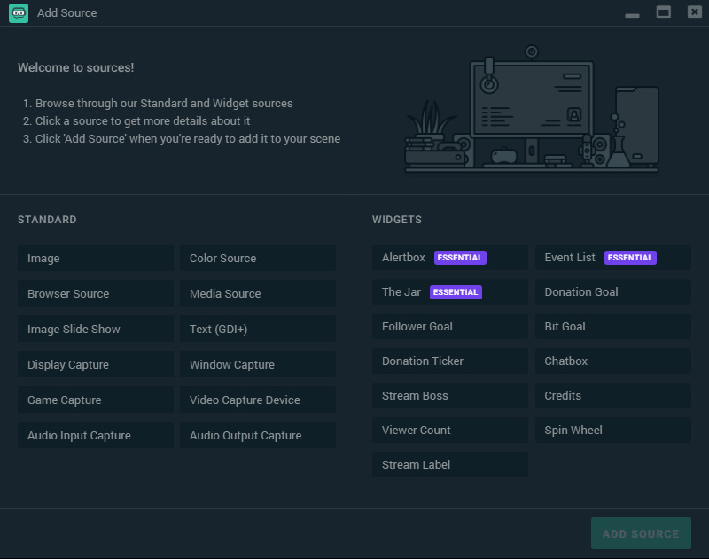The height and width of the screenshot is (559, 709).
Task: Choose the Alertbox widget
Action: (x=449, y=258)
